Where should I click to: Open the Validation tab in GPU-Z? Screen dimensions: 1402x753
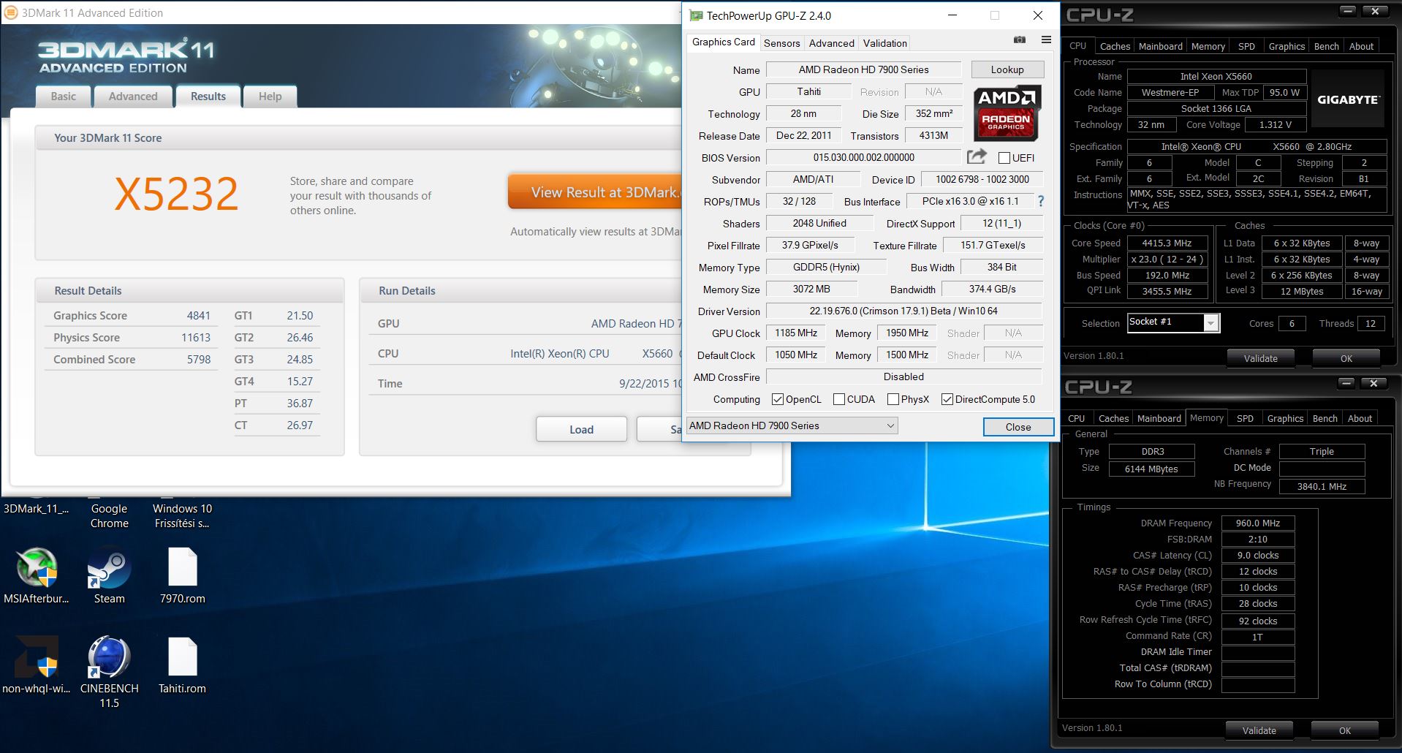click(x=884, y=43)
